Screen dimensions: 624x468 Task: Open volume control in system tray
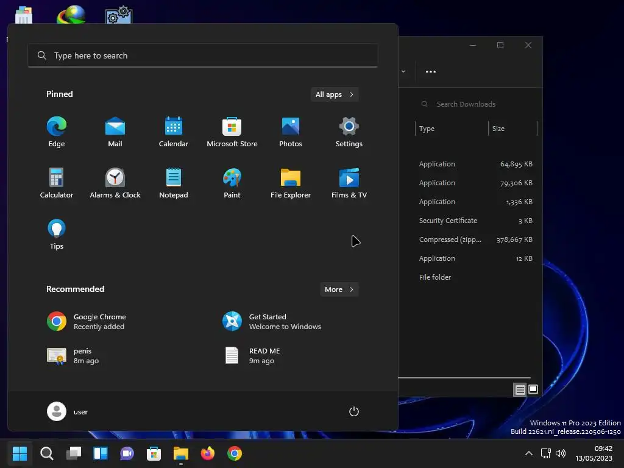[x=561, y=453]
